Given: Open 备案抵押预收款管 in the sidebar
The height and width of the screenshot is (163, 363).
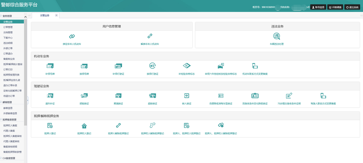Looking at the screenshot, I should 12,152.
